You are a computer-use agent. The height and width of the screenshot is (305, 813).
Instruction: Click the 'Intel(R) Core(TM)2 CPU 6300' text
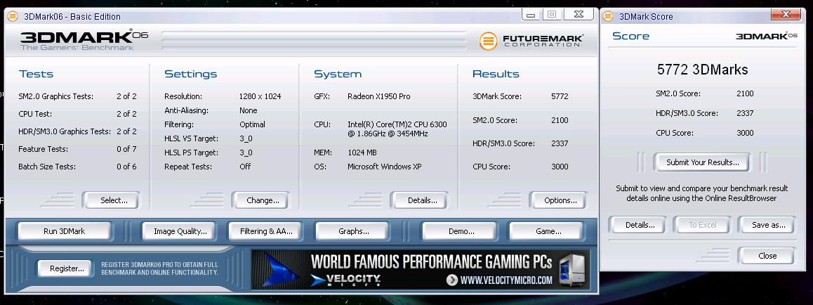click(397, 124)
